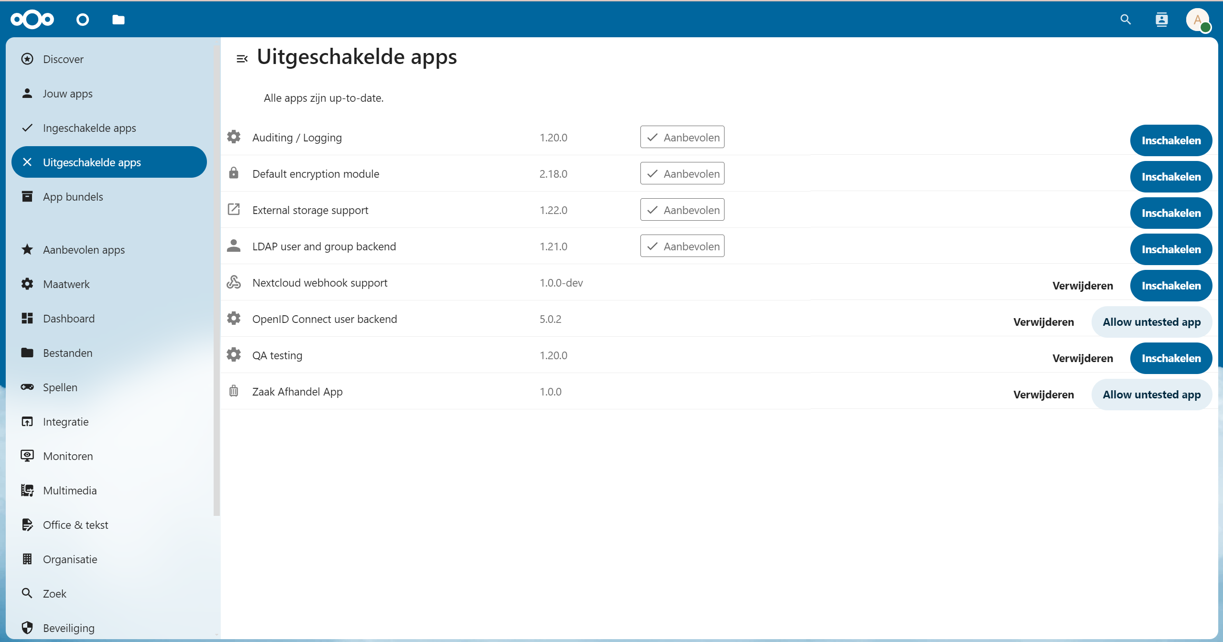
Task: Click the External storage support icon
Action: 234,209
